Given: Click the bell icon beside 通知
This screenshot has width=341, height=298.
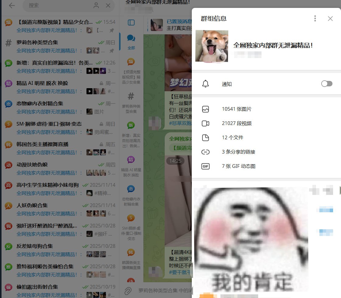Looking at the screenshot, I should click(x=205, y=84).
